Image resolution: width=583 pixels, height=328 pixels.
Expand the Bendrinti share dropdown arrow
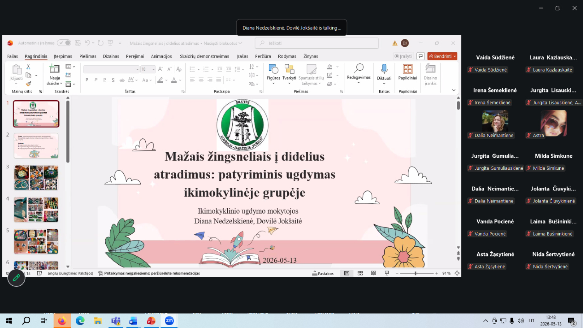click(x=455, y=56)
